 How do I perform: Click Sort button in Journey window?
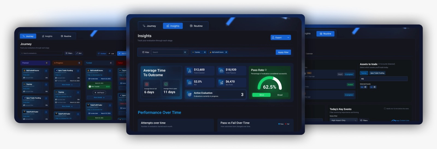pos(79,53)
